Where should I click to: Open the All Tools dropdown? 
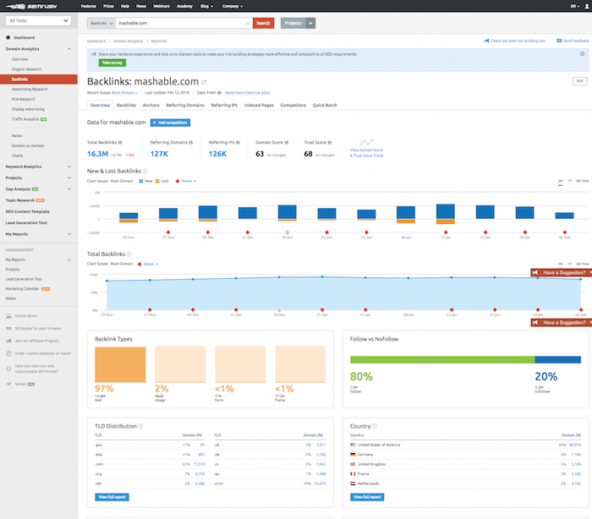(38, 21)
